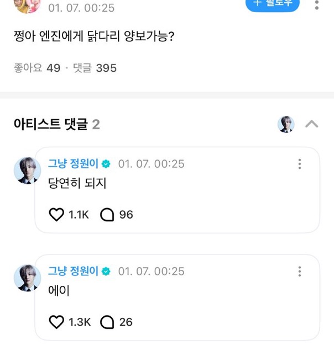334x351 pixels.
Task: Open the 그냥 정원이 profile from the '에이' comment
Action: tap(73, 271)
